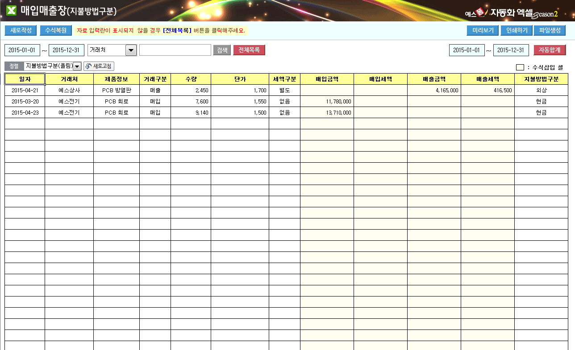Click the 매출 transaction type cell
The height and width of the screenshot is (350, 575).
(x=155, y=90)
